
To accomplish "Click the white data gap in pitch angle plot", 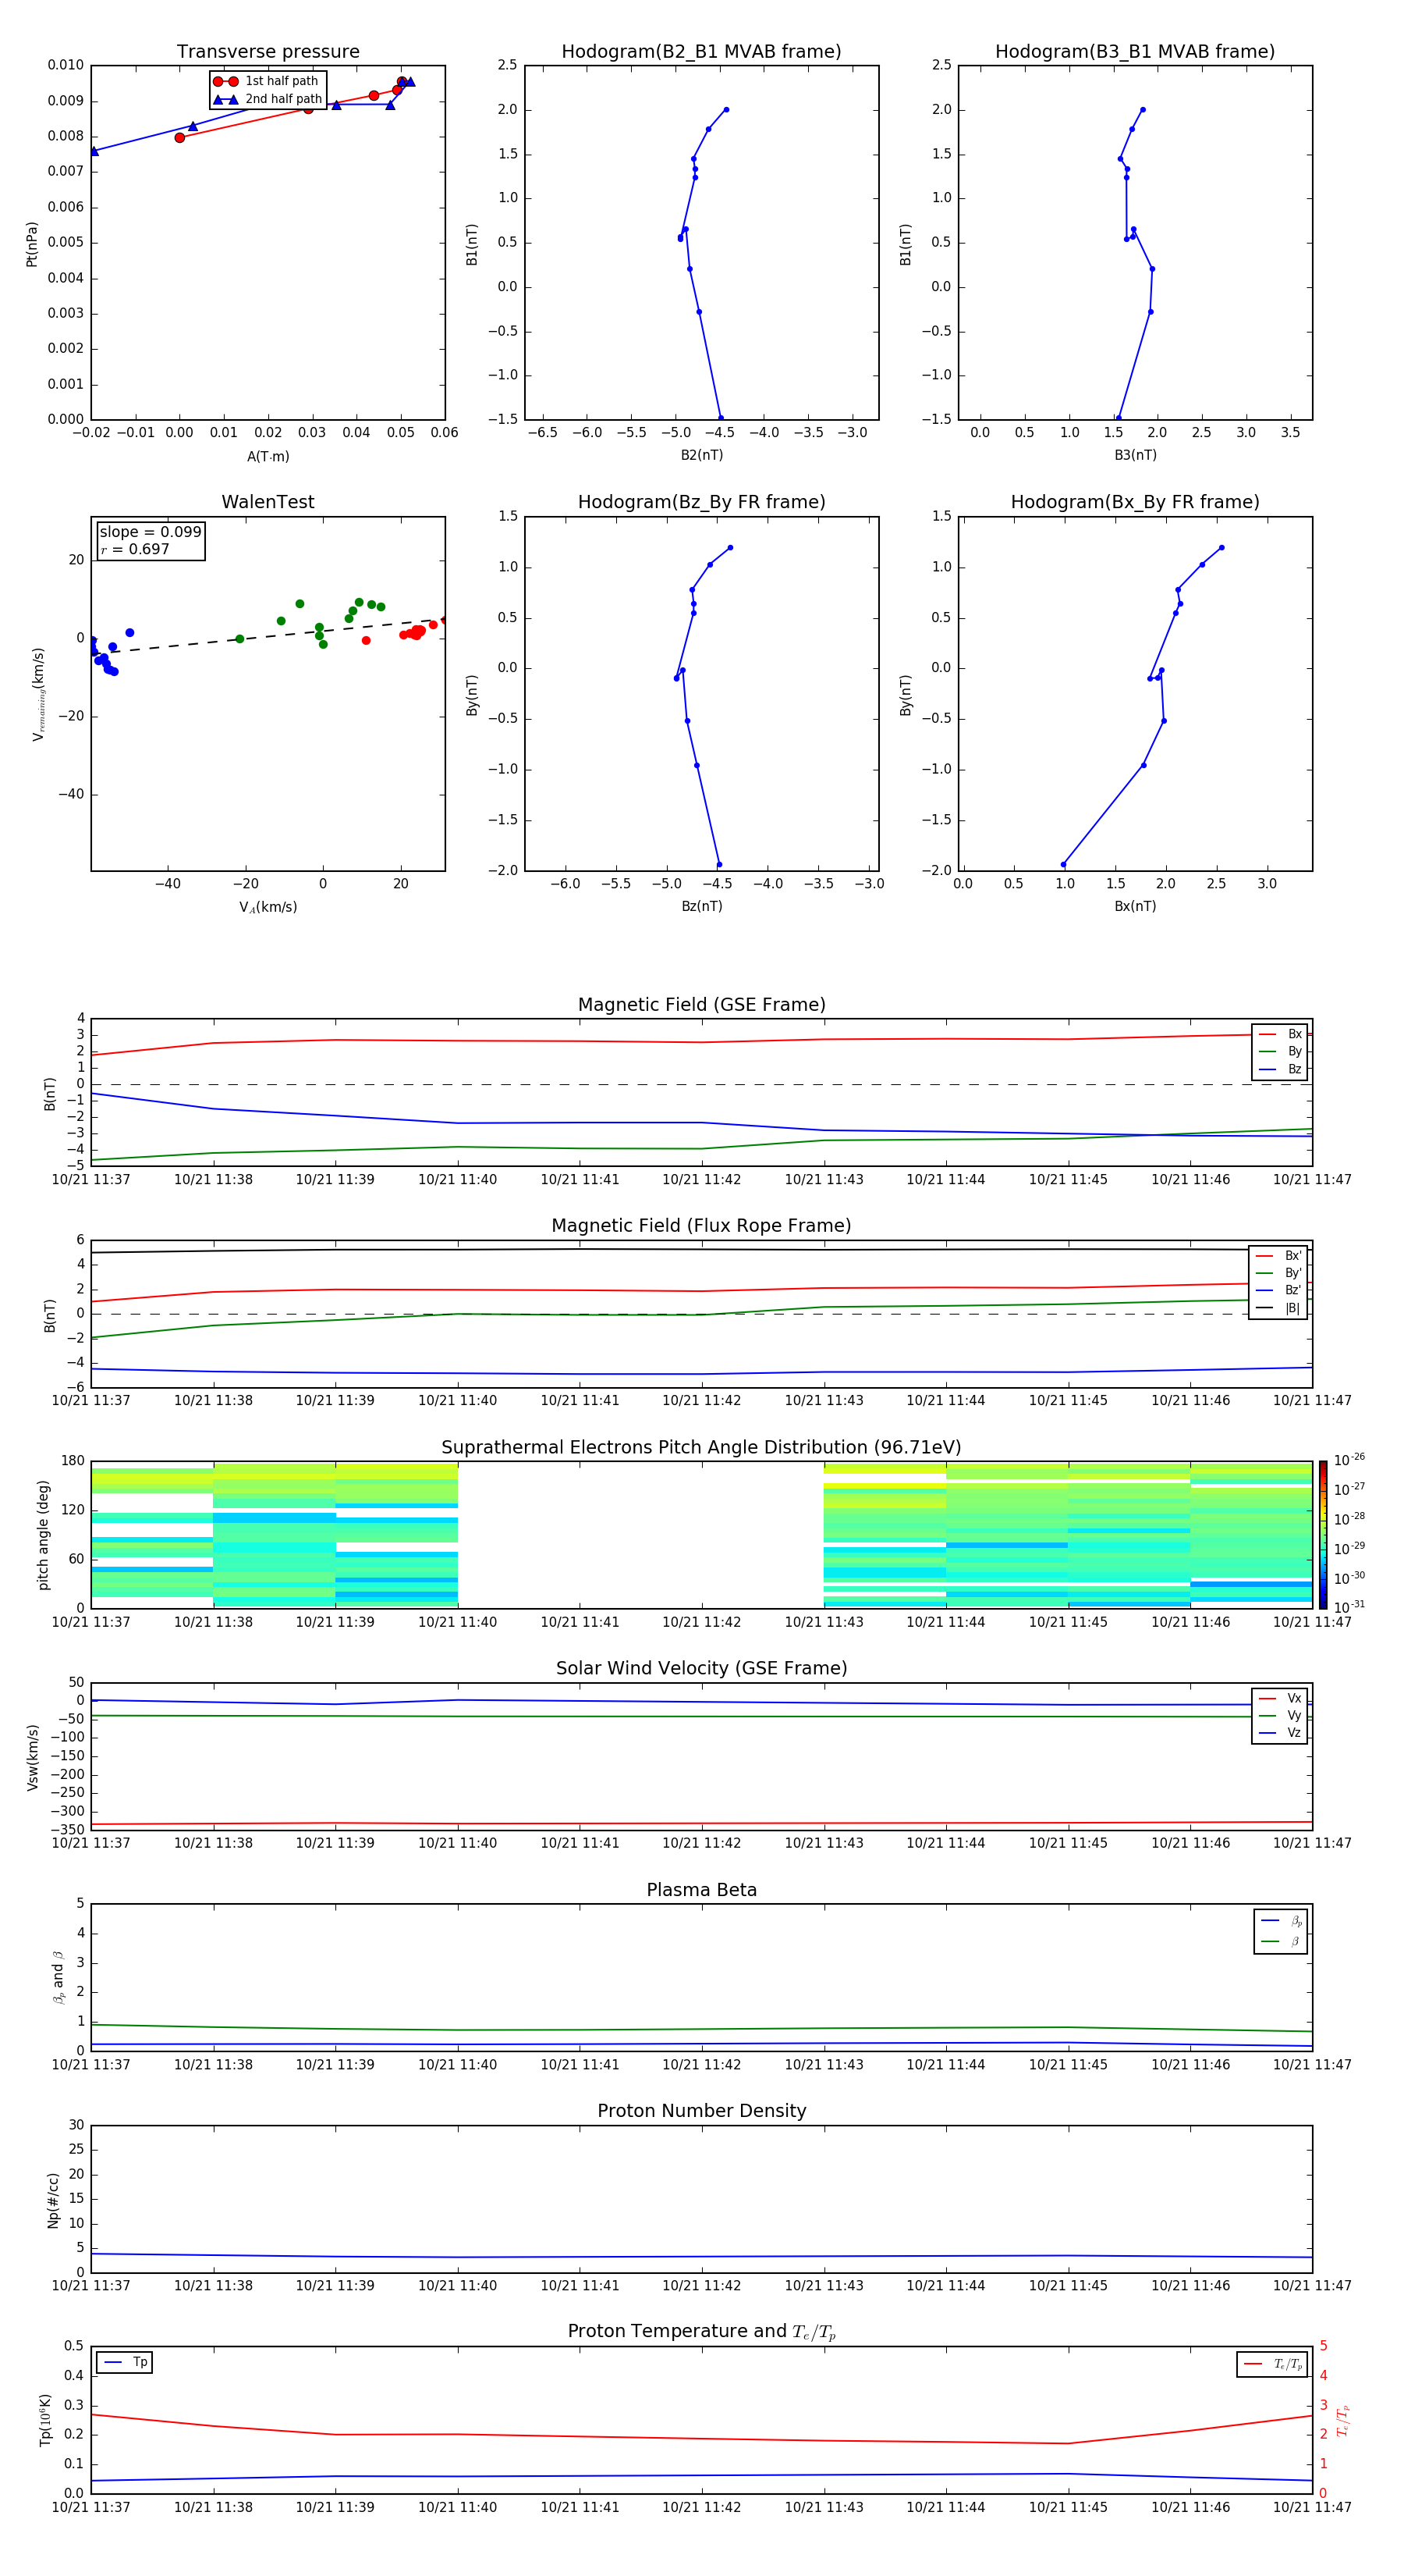I will click(x=640, y=1535).
